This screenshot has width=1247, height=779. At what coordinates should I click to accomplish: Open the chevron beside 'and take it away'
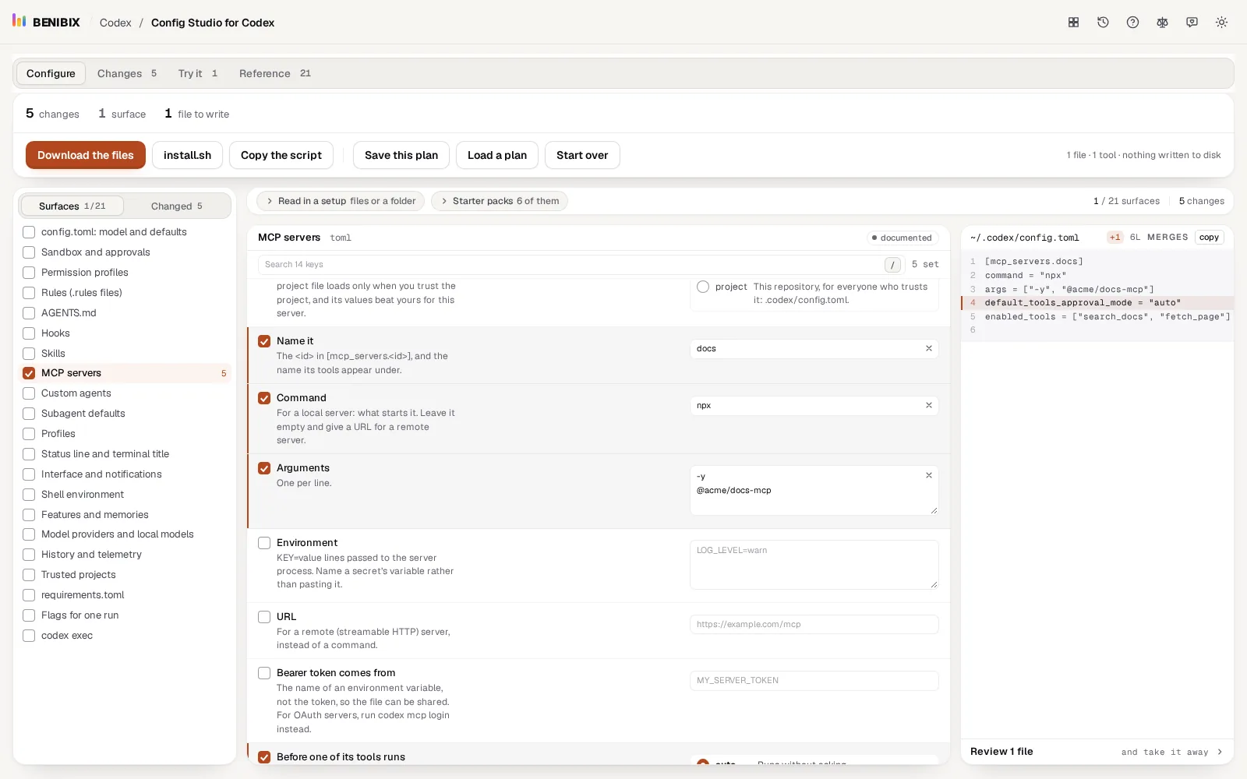[1220, 752]
